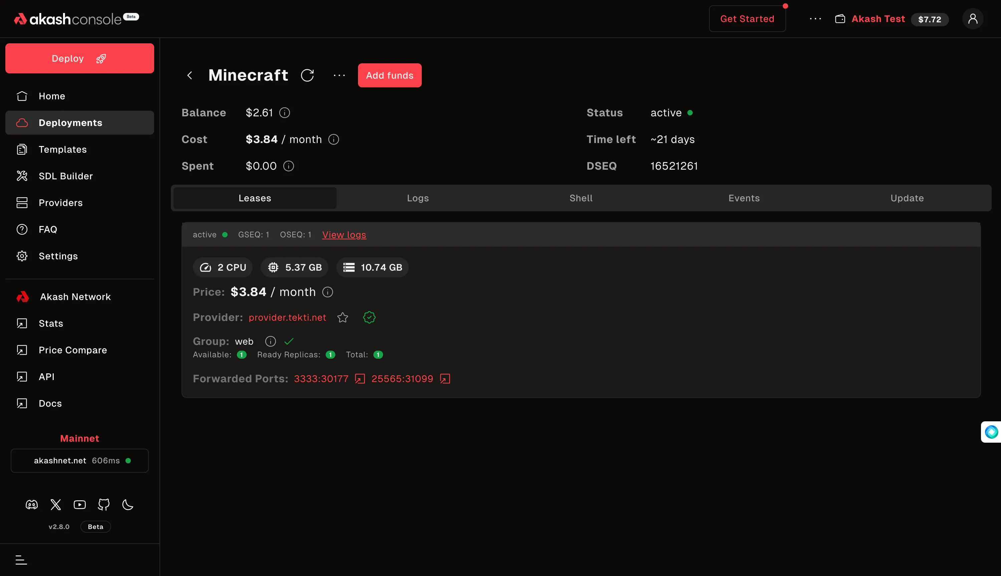Switch to the Shell tab

pos(581,198)
